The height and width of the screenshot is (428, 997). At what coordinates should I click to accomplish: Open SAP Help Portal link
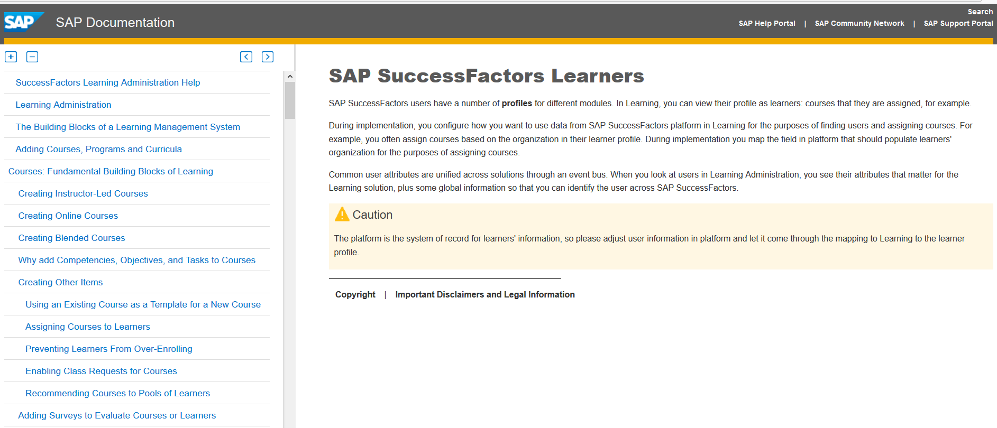tap(767, 23)
